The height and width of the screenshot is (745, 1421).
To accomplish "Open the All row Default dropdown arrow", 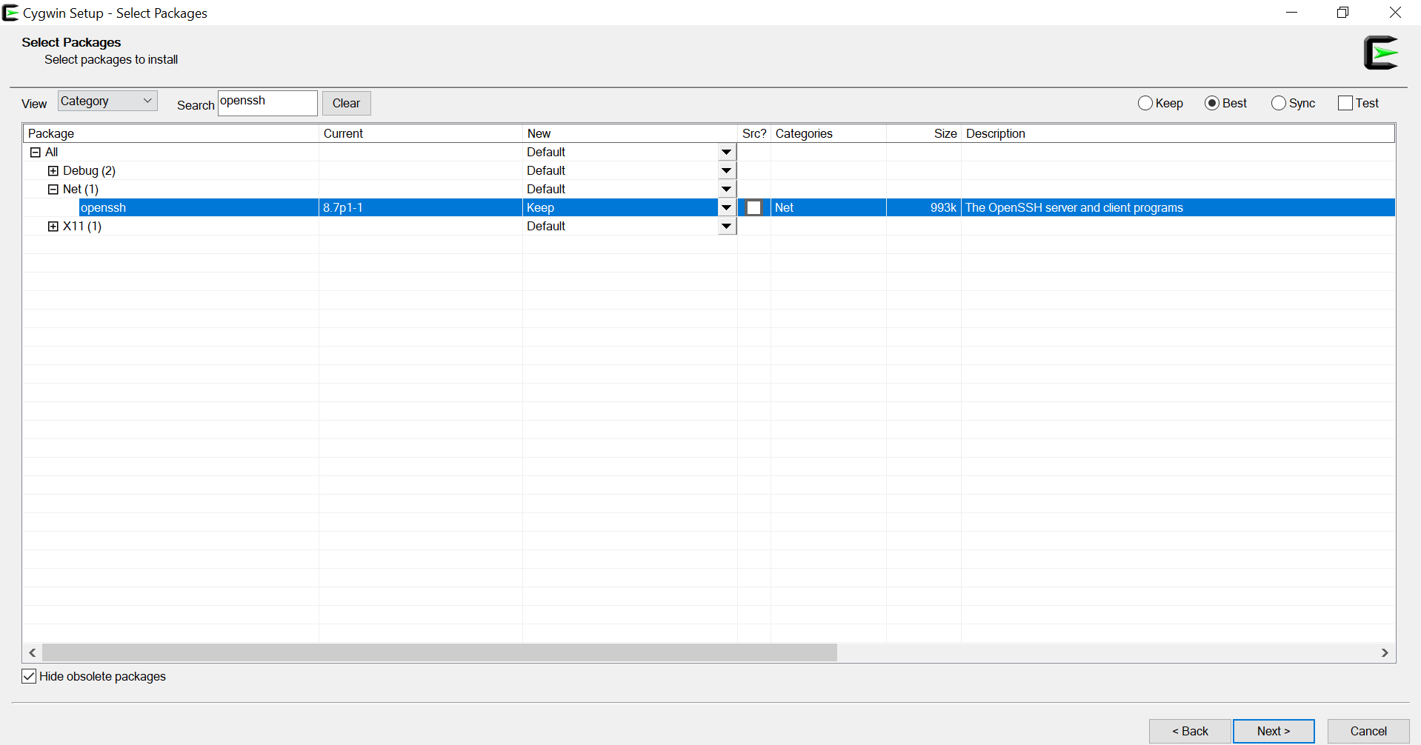I will (x=727, y=153).
